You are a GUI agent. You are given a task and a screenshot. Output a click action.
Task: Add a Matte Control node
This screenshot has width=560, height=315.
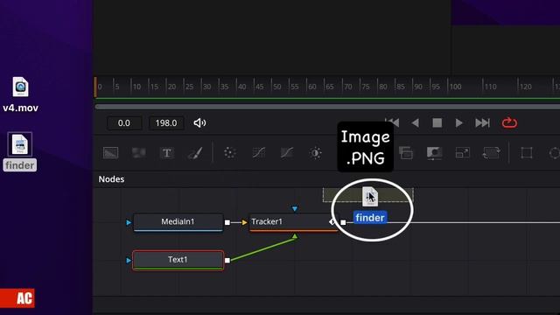pos(434,153)
